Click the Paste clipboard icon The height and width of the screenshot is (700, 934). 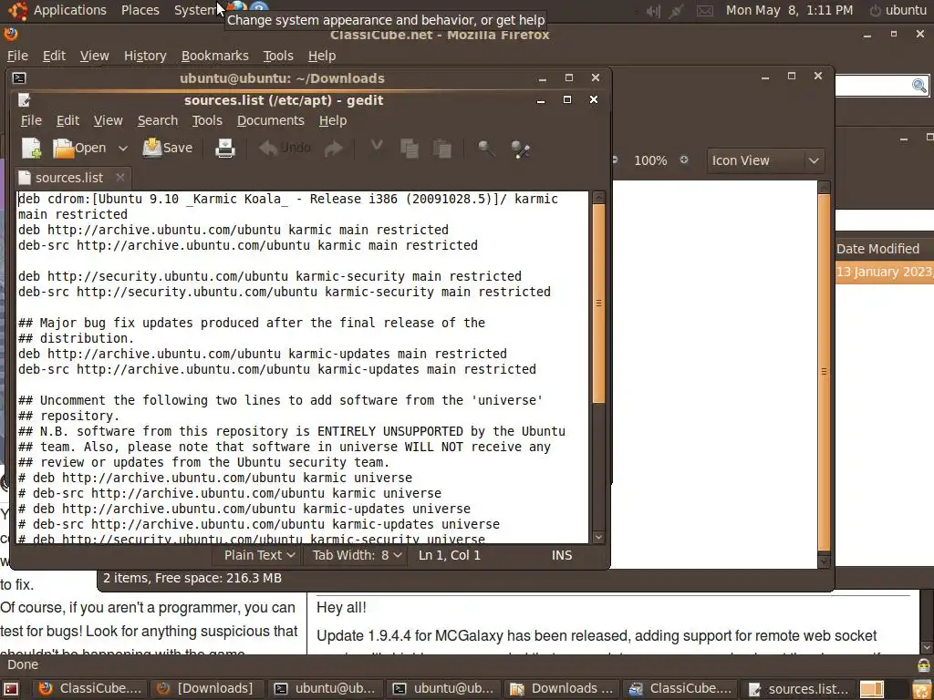(442, 149)
